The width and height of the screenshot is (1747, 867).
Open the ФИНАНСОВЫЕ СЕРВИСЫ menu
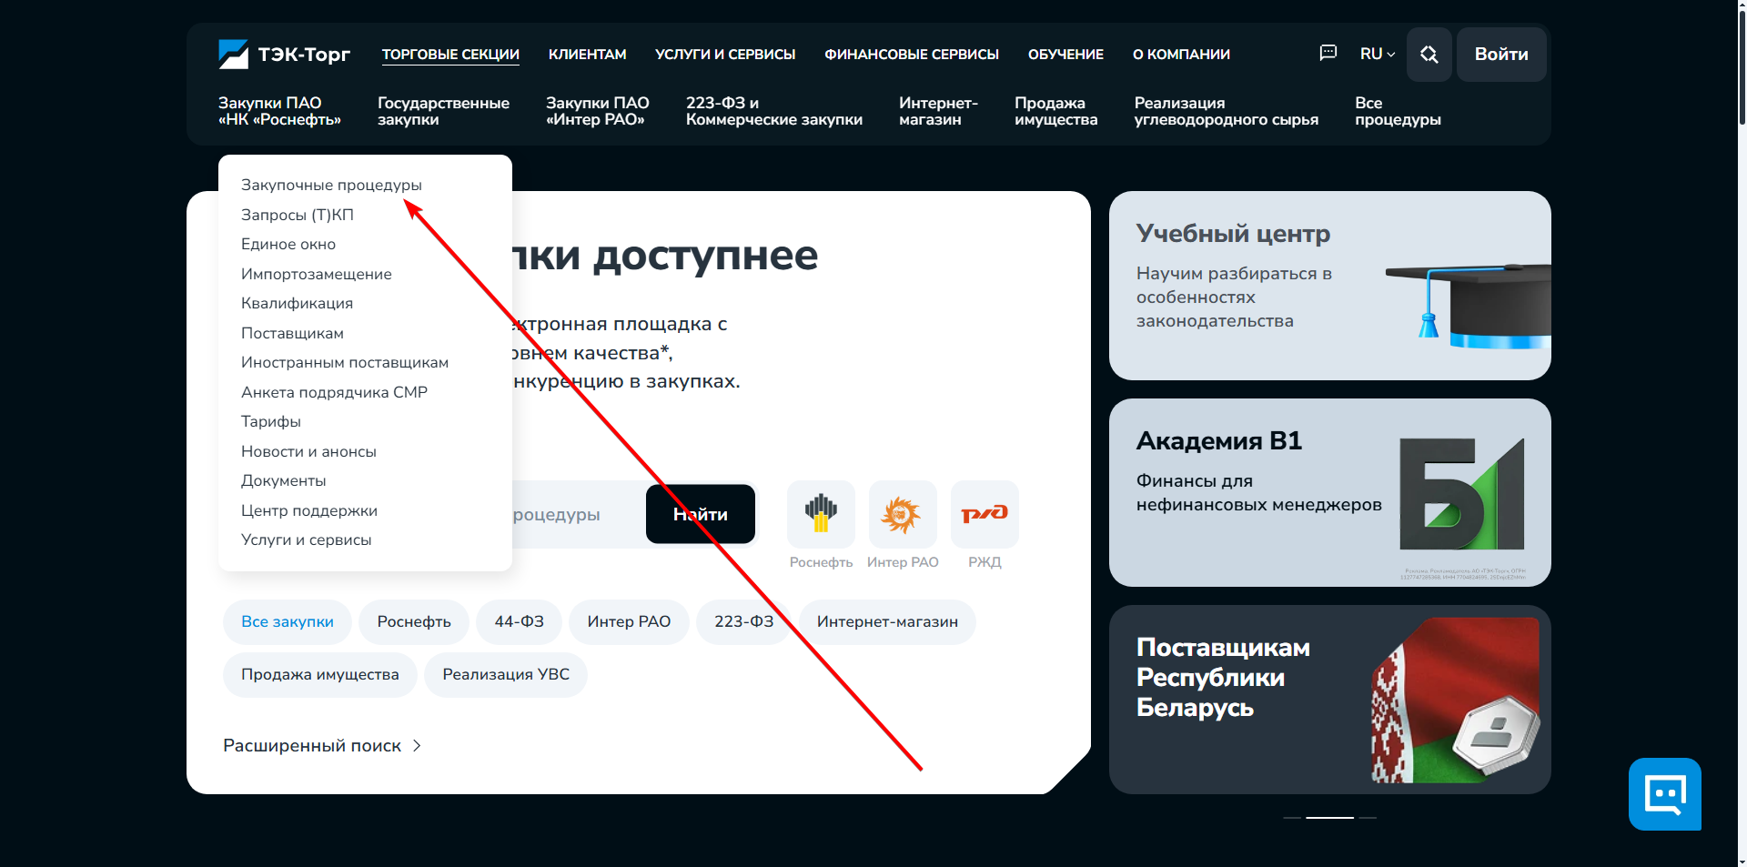pyautogui.click(x=912, y=55)
